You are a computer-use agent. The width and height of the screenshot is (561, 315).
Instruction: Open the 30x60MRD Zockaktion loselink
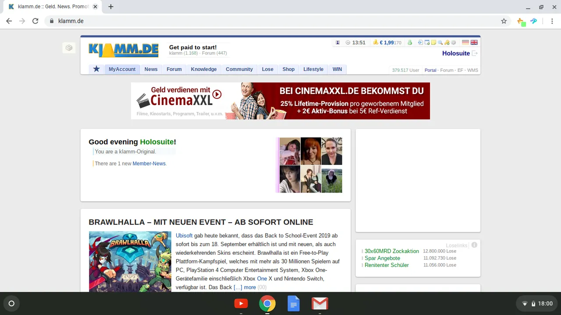[x=392, y=251]
